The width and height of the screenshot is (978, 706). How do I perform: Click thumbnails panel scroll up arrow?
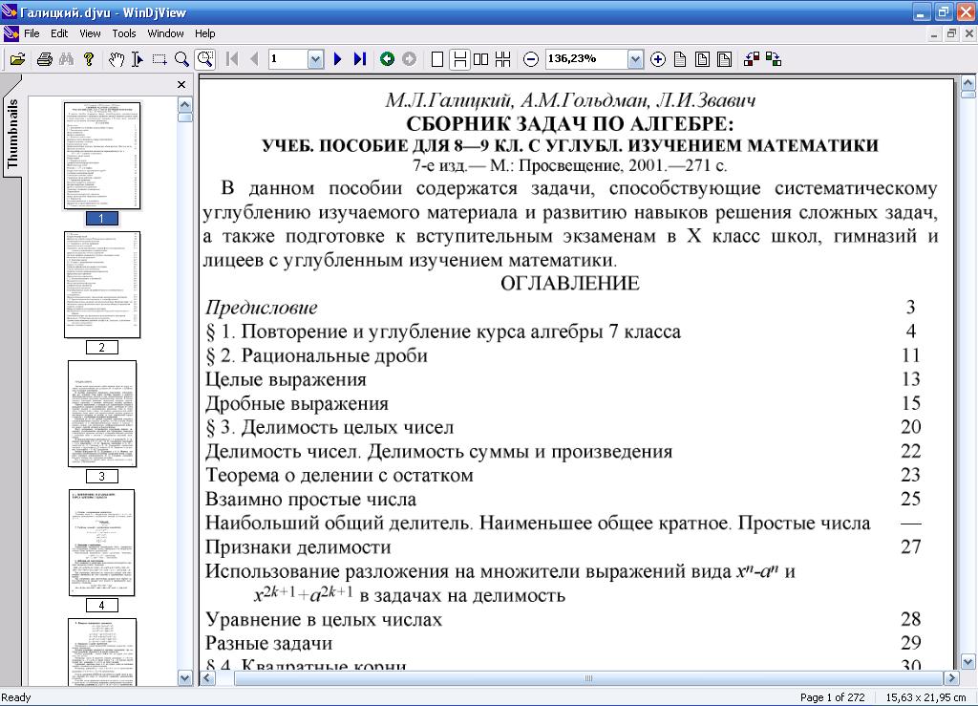coord(184,105)
